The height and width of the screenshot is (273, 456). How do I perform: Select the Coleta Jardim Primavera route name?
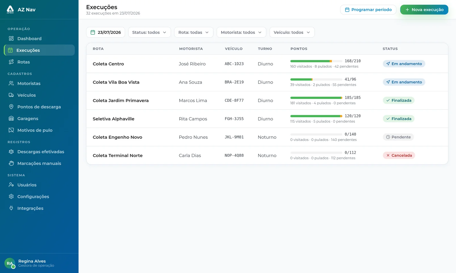tap(121, 100)
